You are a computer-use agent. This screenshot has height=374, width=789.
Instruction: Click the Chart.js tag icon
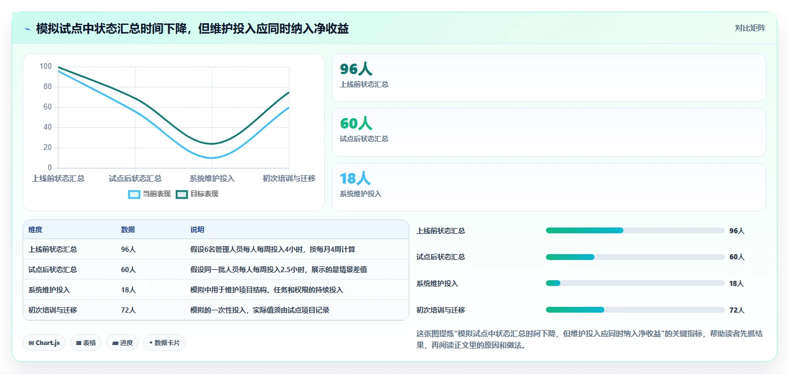pos(31,343)
